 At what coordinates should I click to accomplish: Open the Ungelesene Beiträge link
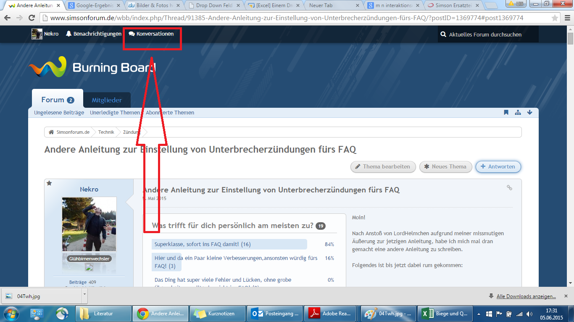point(59,112)
